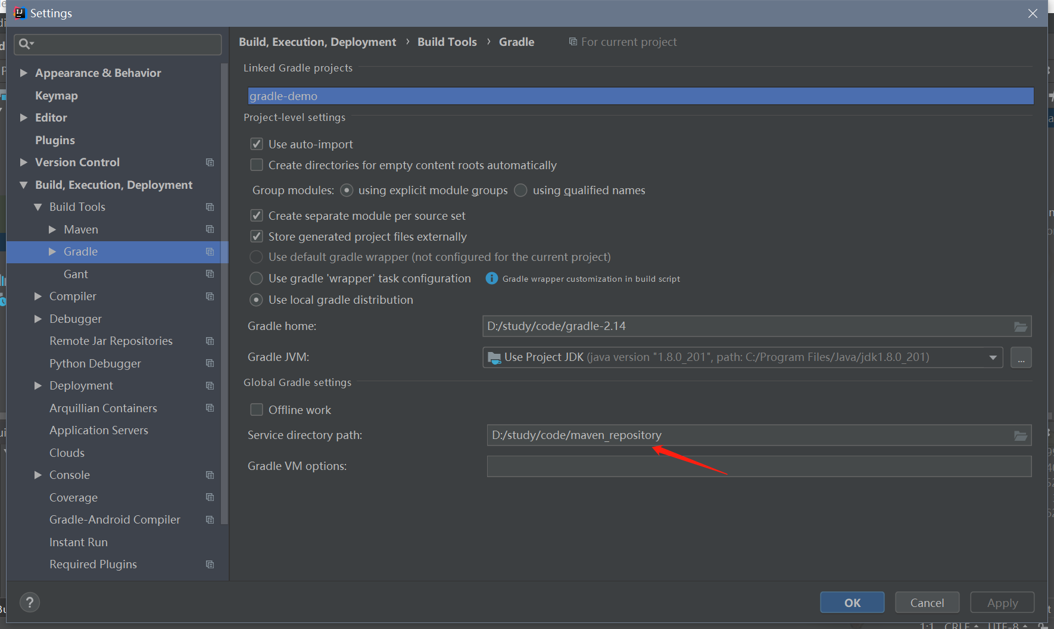Open Application Servers settings
The image size is (1054, 629).
(x=99, y=430)
